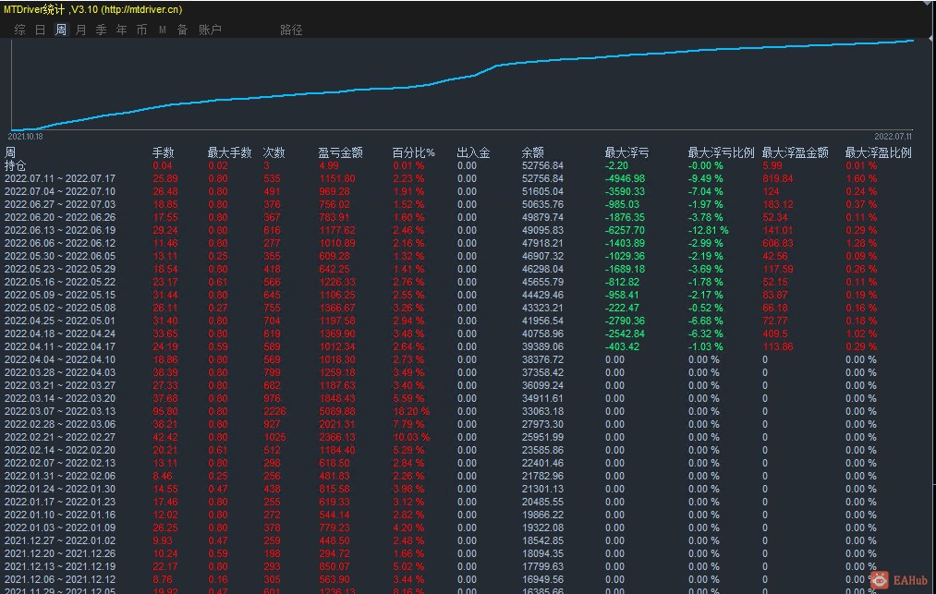
Task: Click the 52756.84 balance in 持仓 row
Action: (542, 166)
